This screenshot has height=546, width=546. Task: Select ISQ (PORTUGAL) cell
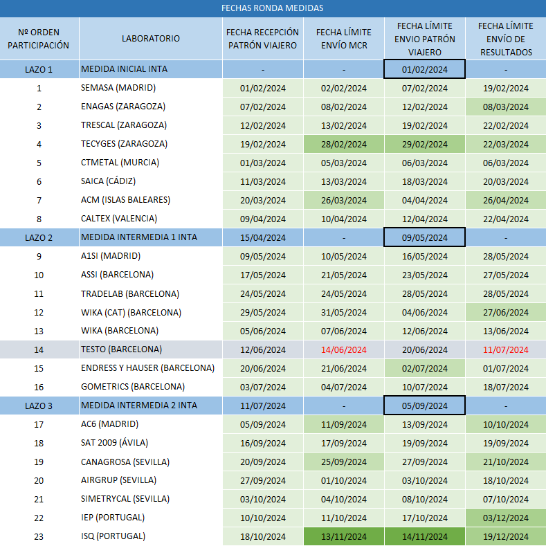pos(151,536)
